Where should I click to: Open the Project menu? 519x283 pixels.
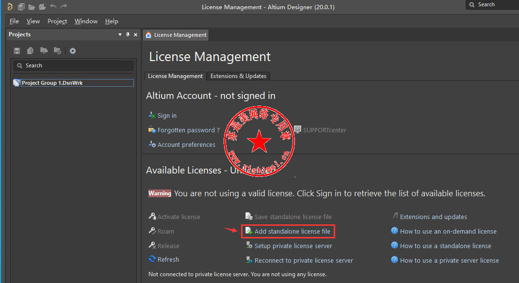point(57,21)
